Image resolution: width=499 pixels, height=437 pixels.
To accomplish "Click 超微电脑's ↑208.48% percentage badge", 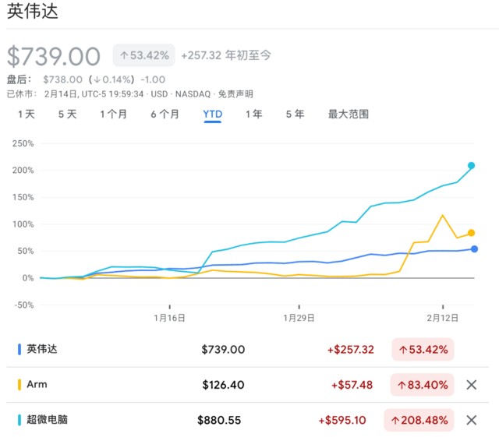I will pos(419,420).
